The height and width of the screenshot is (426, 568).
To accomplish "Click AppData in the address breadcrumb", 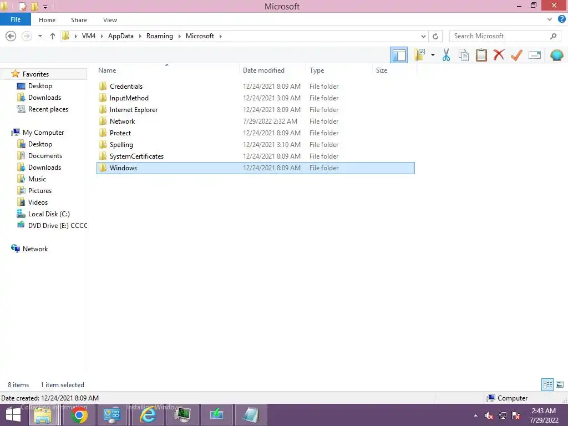I will pyautogui.click(x=120, y=36).
